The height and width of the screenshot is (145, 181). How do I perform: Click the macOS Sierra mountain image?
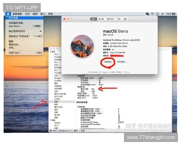pos(82,46)
